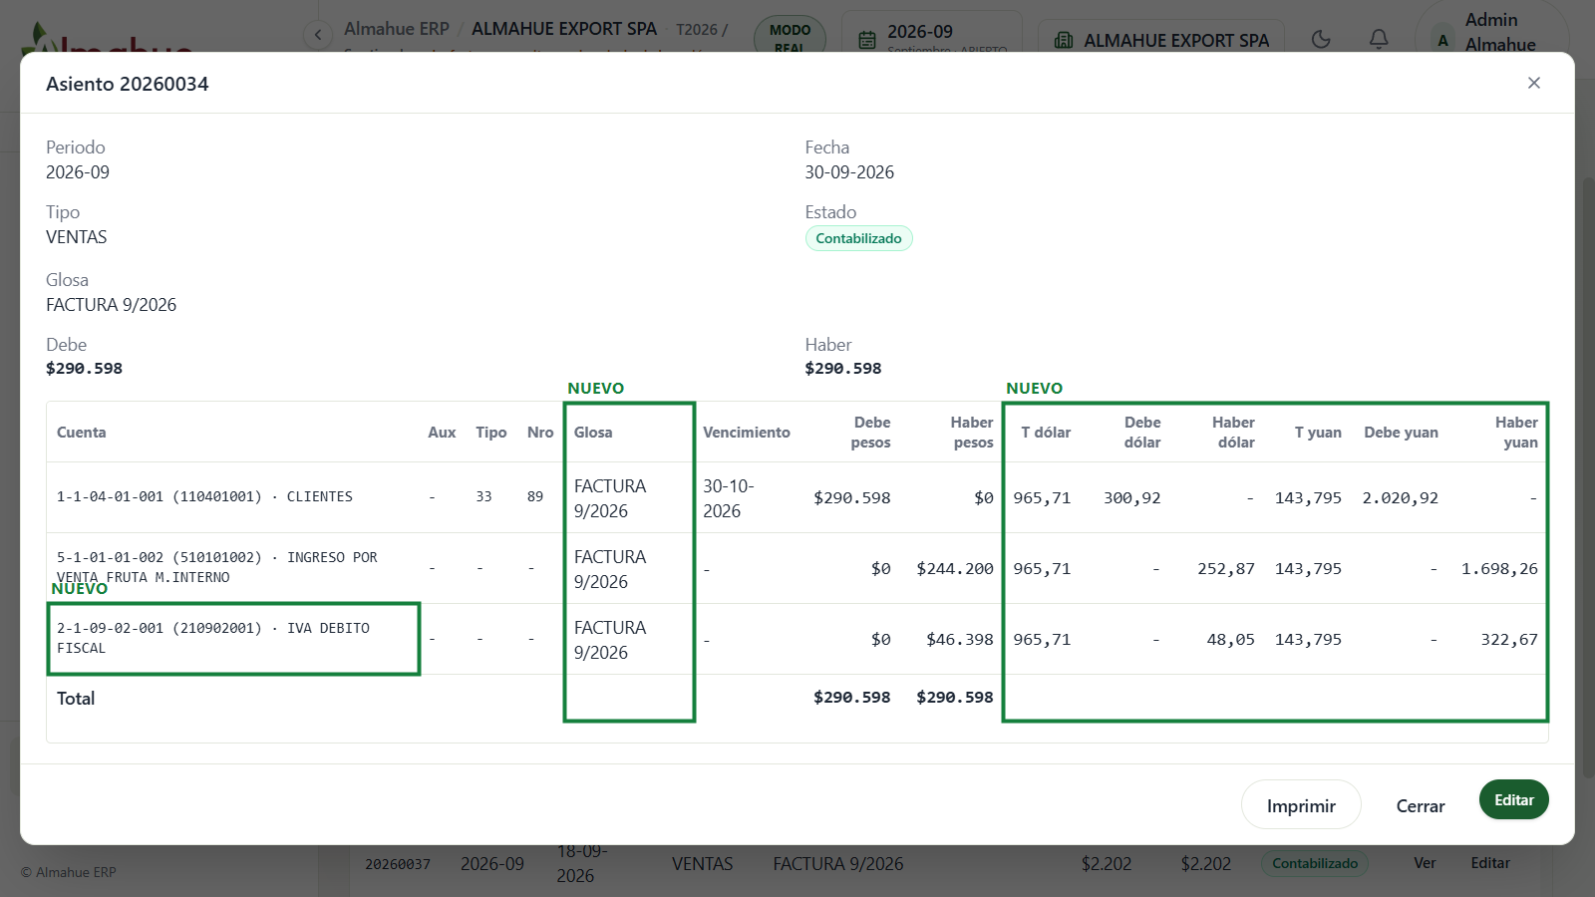Click the collapse sidebar chevron icon
1595x897 pixels.
tap(317, 35)
